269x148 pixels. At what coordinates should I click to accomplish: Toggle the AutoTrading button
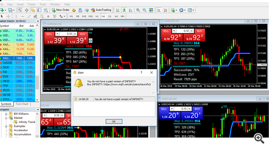pos(101,10)
